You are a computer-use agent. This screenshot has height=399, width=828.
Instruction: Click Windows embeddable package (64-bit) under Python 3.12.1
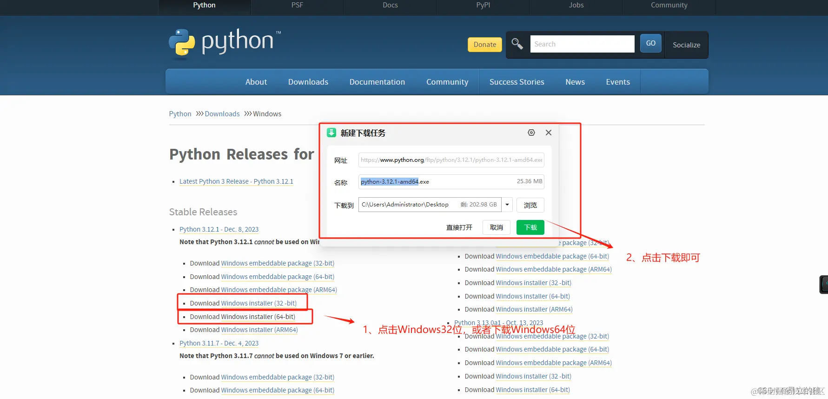coord(278,277)
